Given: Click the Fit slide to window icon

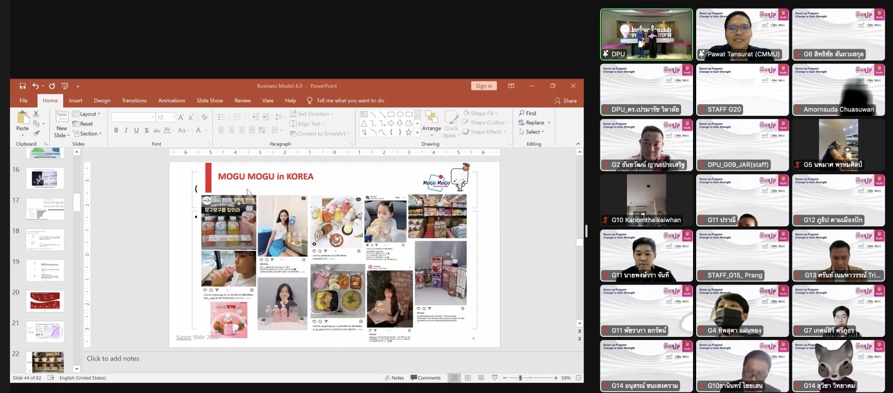Looking at the screenshot, I should [579, 378].
